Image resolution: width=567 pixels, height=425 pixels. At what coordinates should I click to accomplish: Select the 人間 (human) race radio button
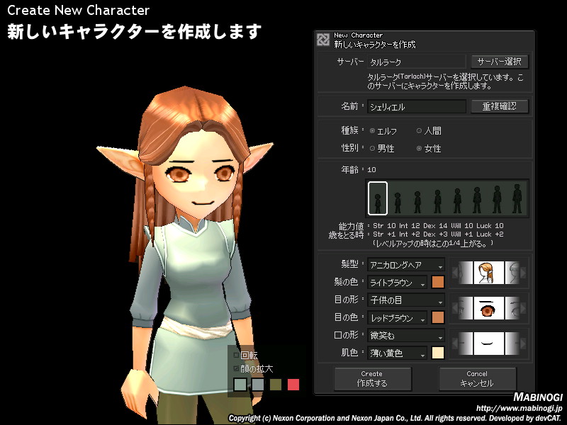[x=419, y=131]
